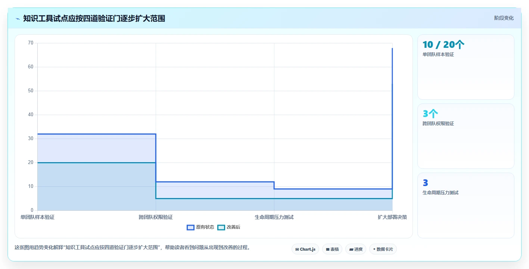Image resolution: width=529 pixels, height=269 pixels.
Task: Click the 跨团队权限验证 x-axis label
Action: [156, 217]
